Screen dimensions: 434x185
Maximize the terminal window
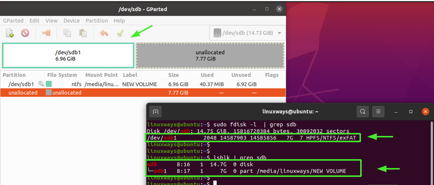pyautogui.click(x=411, y=112)
